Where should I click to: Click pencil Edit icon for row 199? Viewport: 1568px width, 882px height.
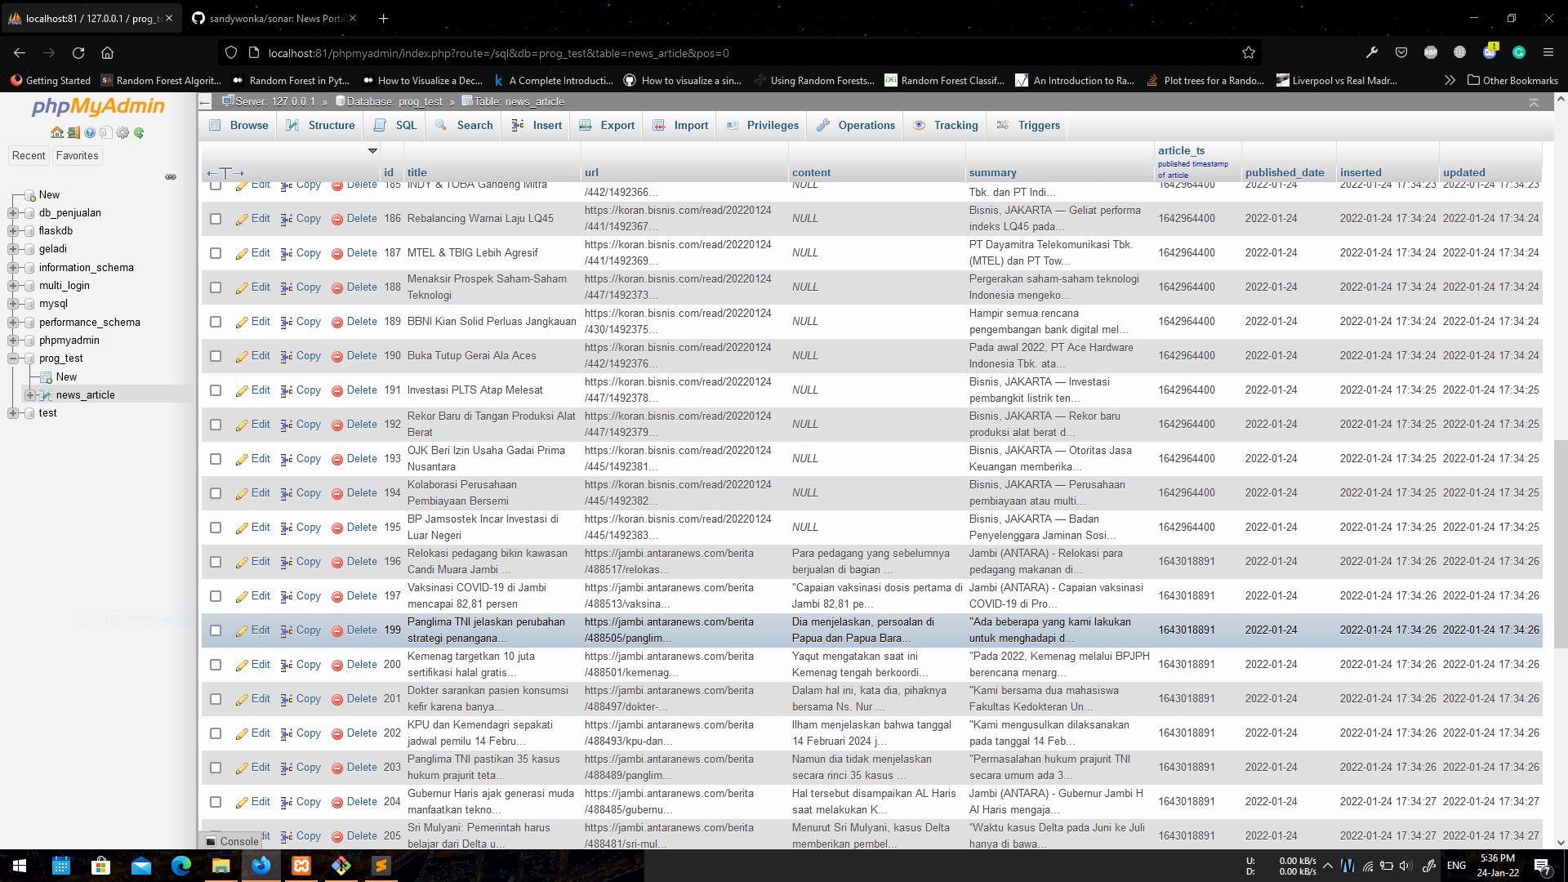point(242,630)
